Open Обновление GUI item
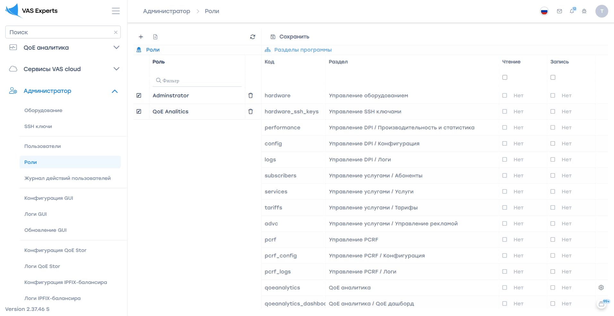614x316 pixels. click(46, 230)
